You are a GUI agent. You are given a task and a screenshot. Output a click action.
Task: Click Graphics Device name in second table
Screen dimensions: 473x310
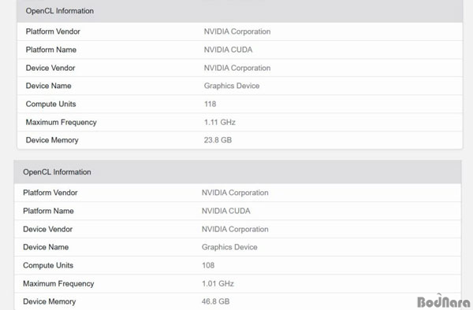pyautogui.click(x=229, y=247)
